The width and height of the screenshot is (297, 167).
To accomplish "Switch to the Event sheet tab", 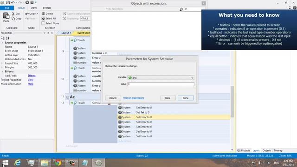I will click(84, 33).
